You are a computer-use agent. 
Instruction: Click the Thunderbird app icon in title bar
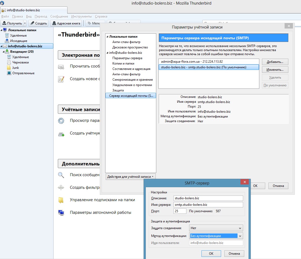2,3
